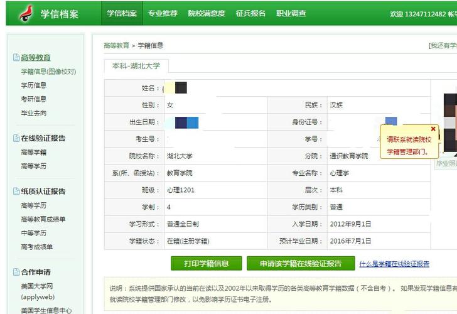Close the yellow 请联系就读院校 tooltip

click(x=433, y=129)
